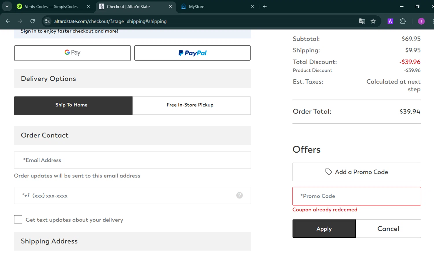
Task: Reload the checkout page
Action: tap(33, 21)
